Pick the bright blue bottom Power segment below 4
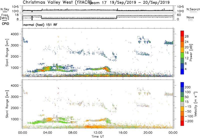The height and width of the screenshot is (138, 200). pyautogui.click(x=182, y=71)
